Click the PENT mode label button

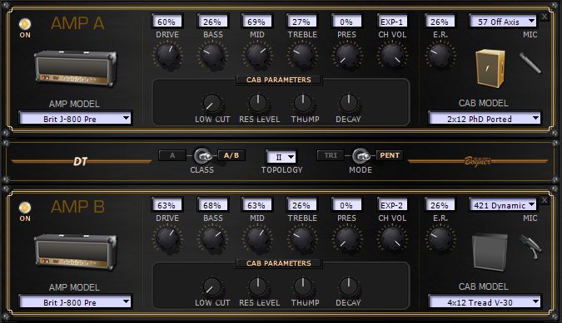(390, 155)
